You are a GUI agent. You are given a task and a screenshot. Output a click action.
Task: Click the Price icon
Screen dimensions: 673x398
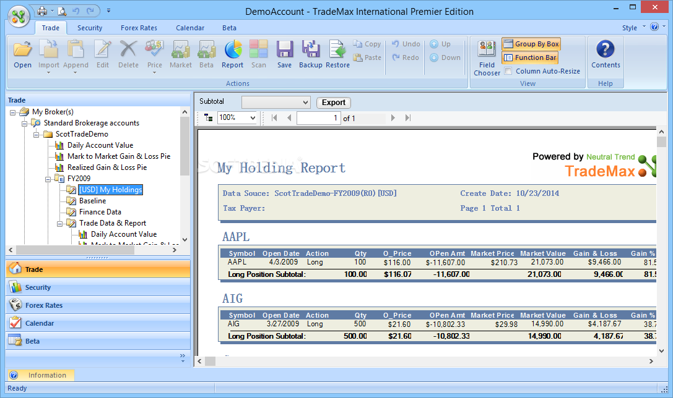click(x=155, y=49)
